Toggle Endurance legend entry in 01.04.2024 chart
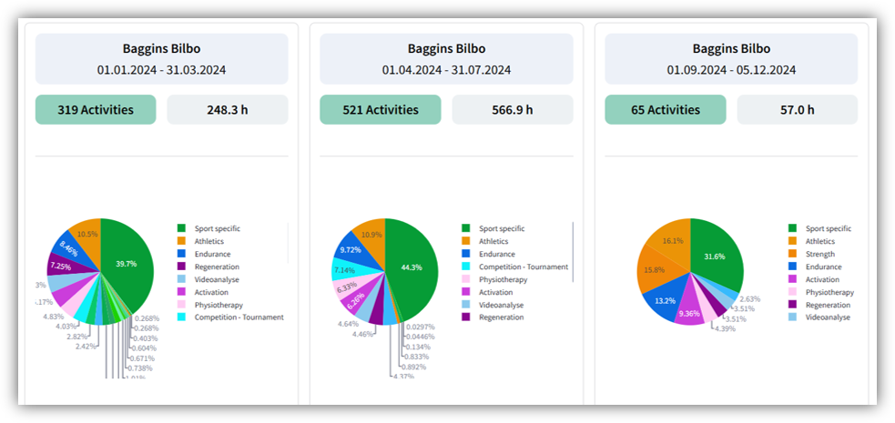Screen dimensions: 895x423 pyautogui.click(x=496, y=254)
